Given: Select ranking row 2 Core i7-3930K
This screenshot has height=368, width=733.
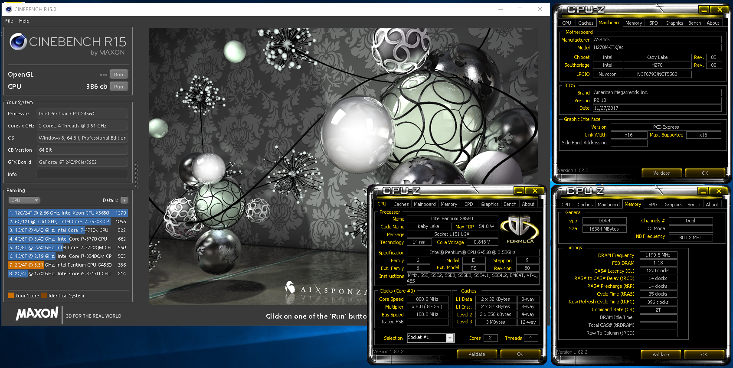Looking at the screenshot, I should pos(68,221).
